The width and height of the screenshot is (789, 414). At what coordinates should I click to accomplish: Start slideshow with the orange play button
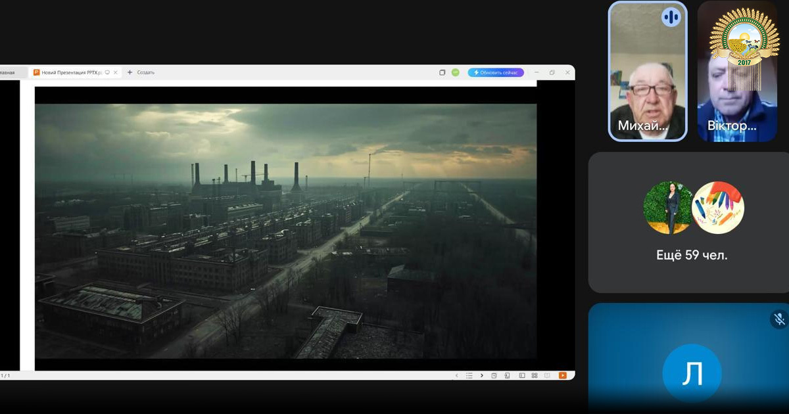pyautogui.click(x=562, y=375)
